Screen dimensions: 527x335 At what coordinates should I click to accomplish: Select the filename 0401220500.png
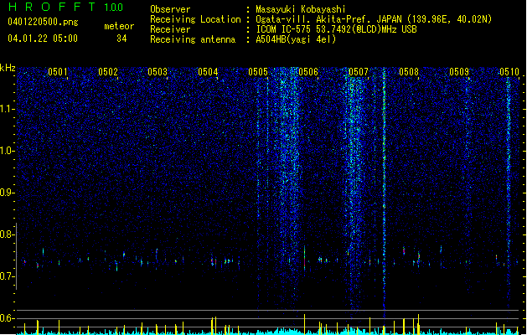pyautogui.click(x=43, y=22)
